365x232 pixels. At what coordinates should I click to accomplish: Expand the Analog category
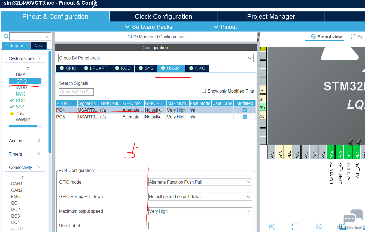click(x=39, y=140)
